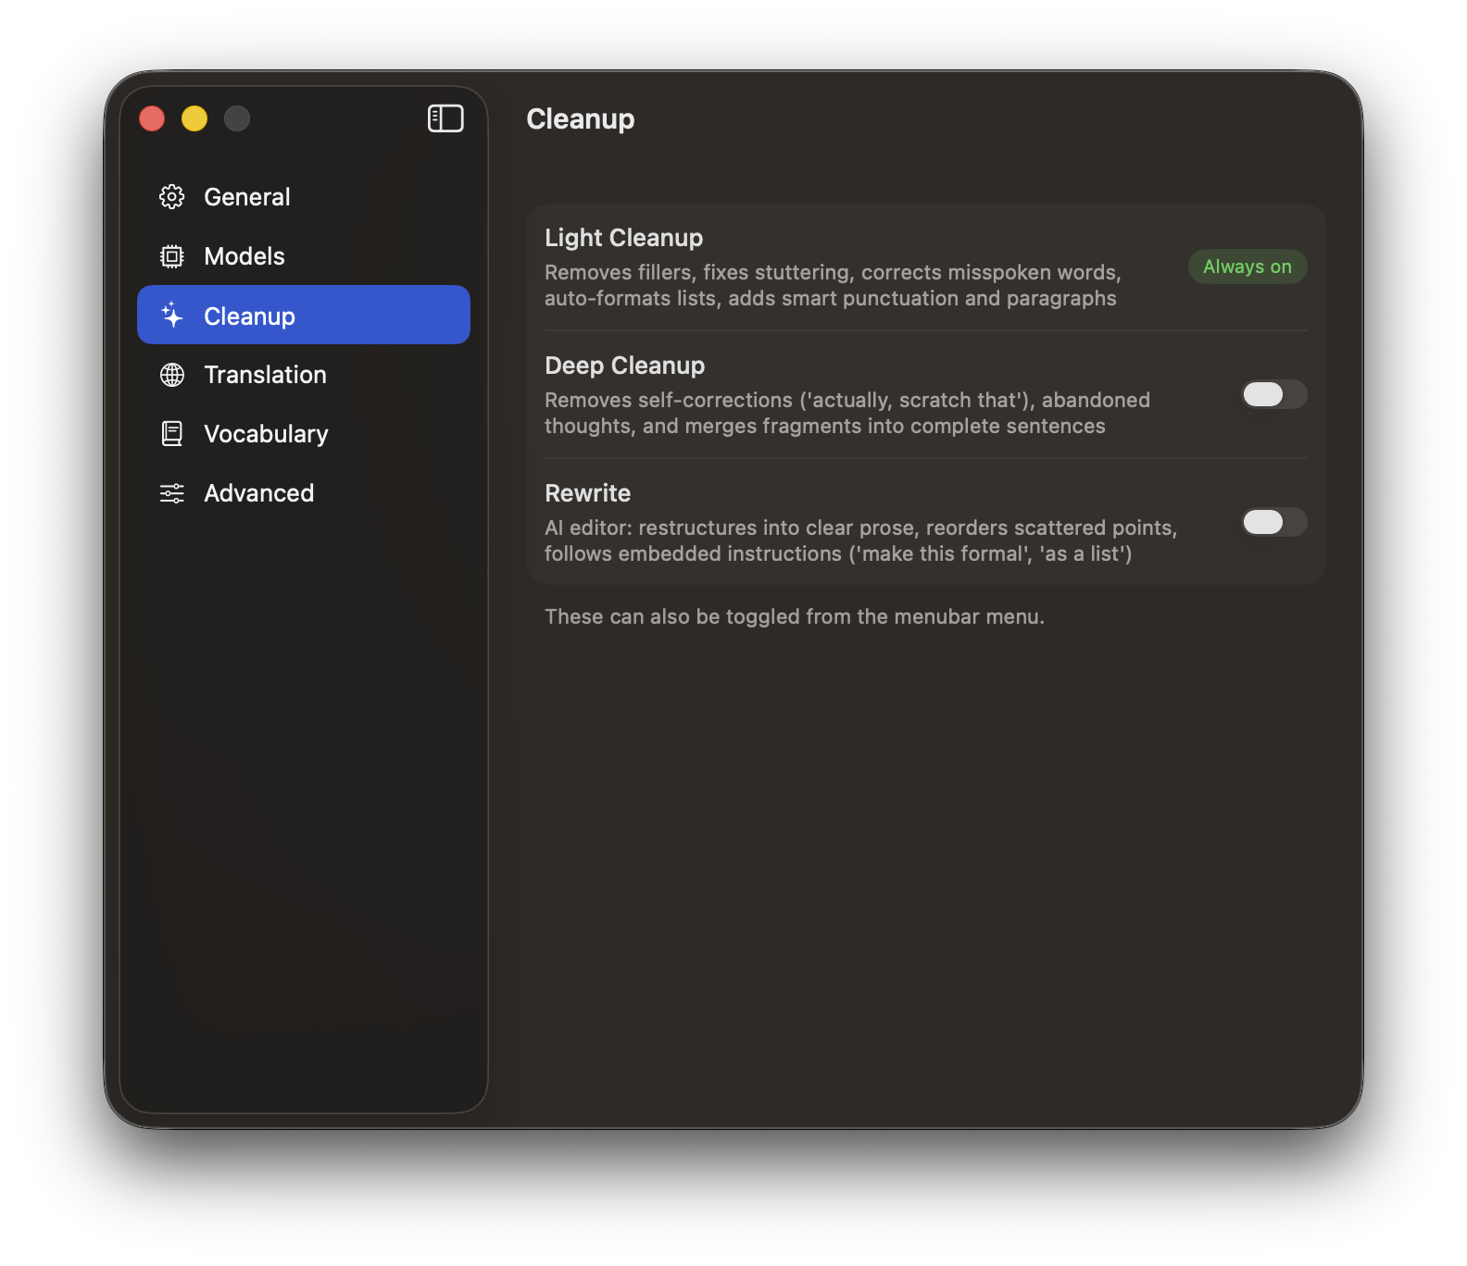Click the globe icon beside Translation

[x=172, y=375]
